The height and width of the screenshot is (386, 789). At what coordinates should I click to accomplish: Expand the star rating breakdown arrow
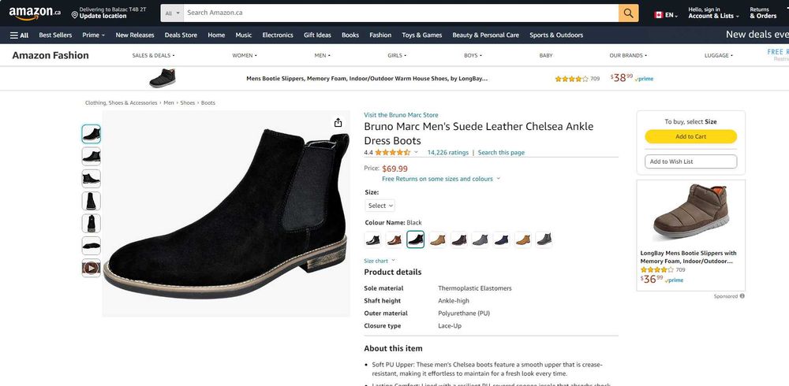point(417,152)
